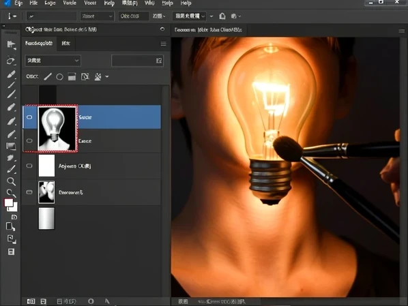Image resolution: width=408 pixels, height=306 pixels.
Task: Click the circle shape icon beside Obct
Action: click(59, 77)
